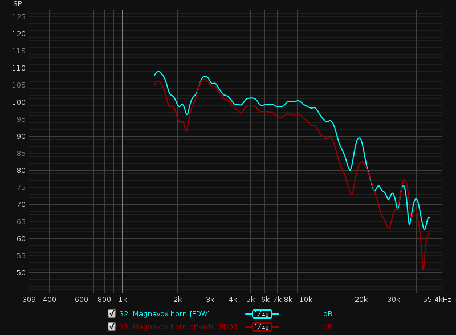Uncheck the 32: Magnavox horn trace checkbox
This screenshot has width=456, height=335.
tap(112, 313)
